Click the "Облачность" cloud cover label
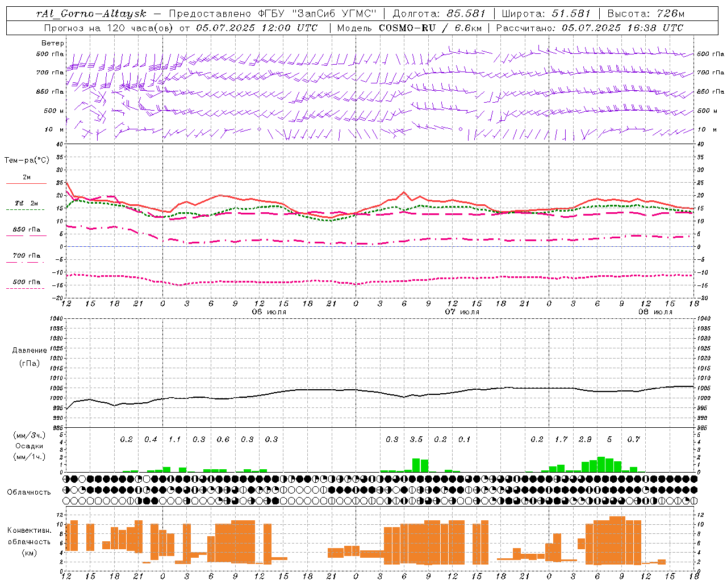Screen dimensions: 727x581 pos(29,492)
